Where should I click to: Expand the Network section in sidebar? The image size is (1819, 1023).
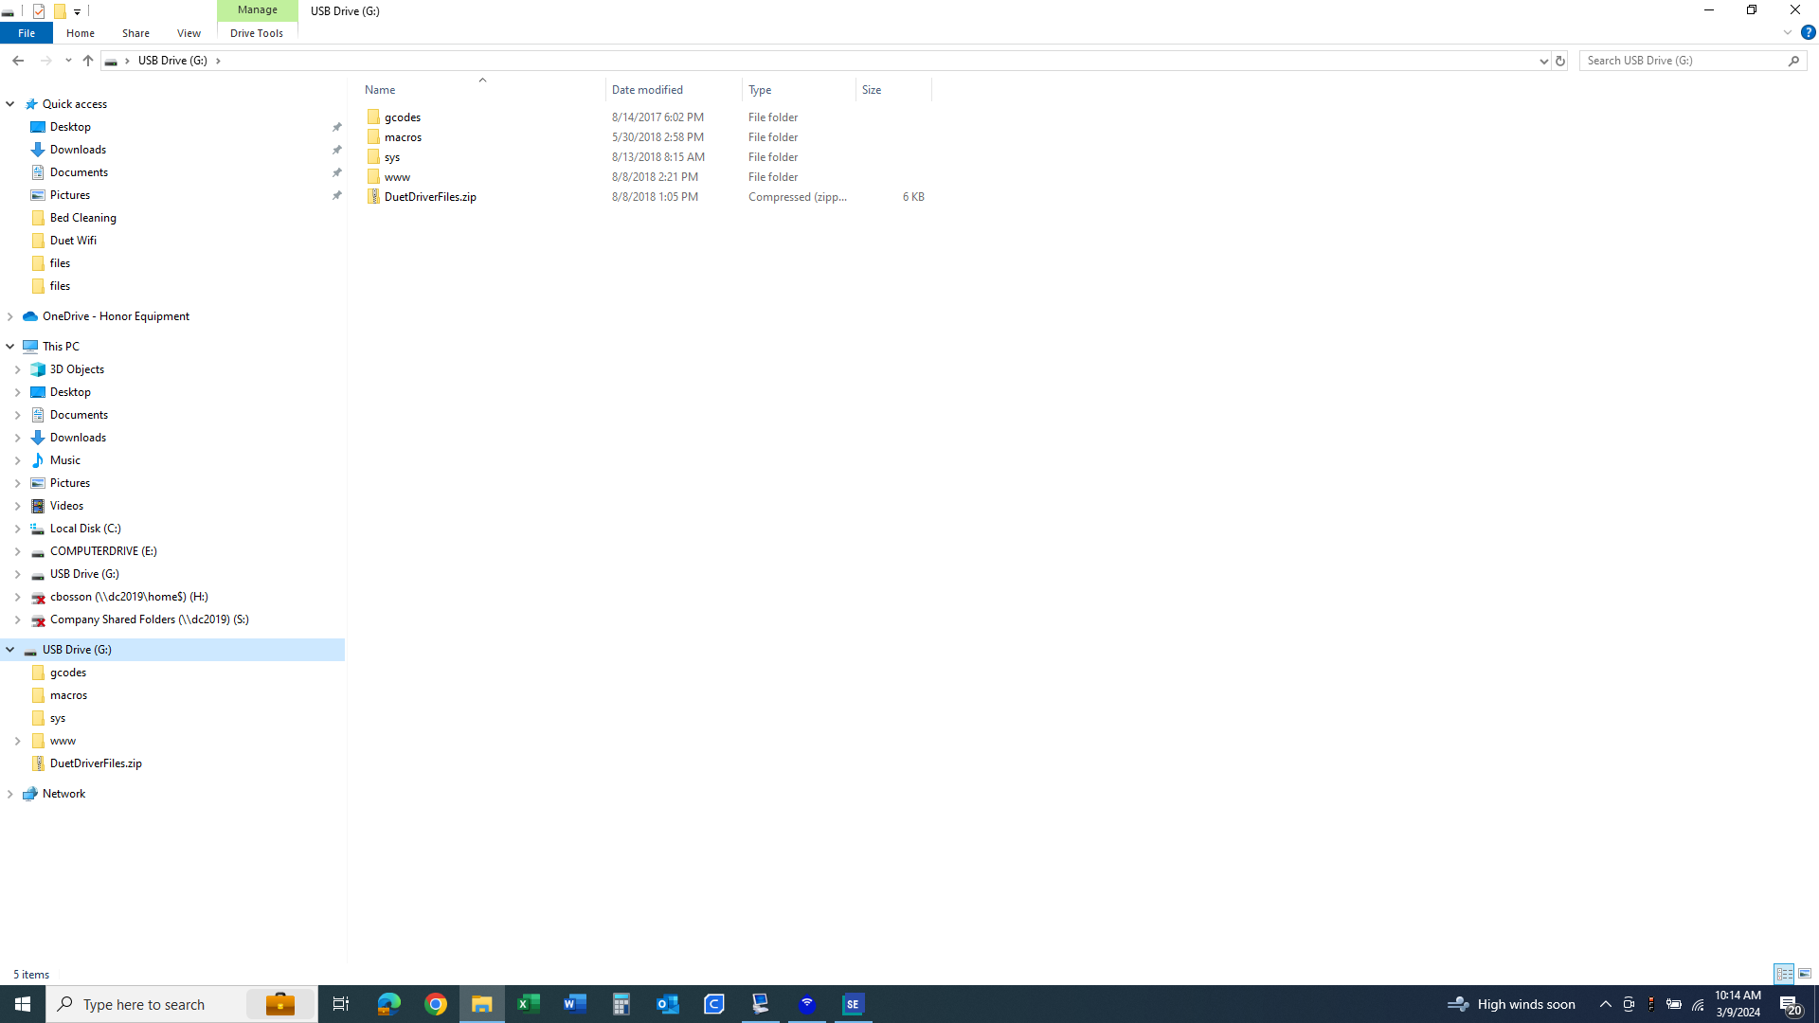coord(10,793)
